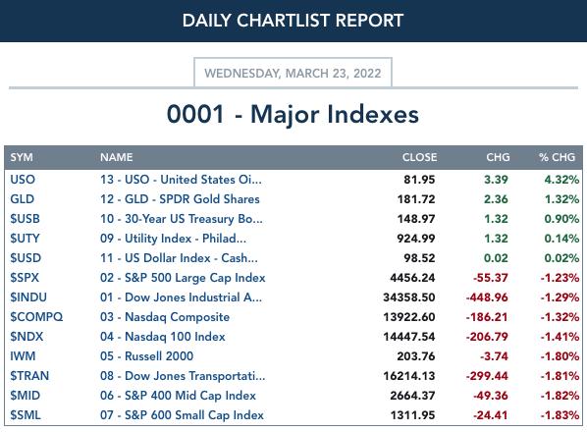The image size is (587, 432).
Task: Click the 0001 - Major Indexes title
Action: pos(293,114)
